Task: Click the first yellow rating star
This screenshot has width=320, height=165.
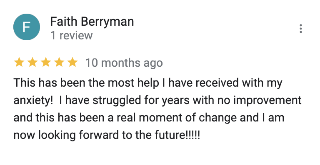Action: [x=19, y=62]
